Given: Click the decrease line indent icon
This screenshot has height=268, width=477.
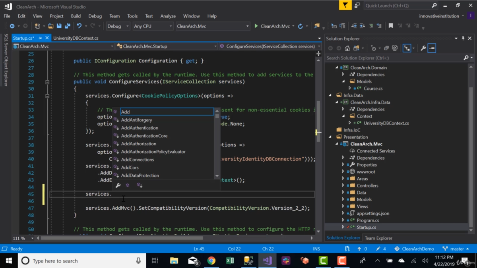Looking at the screenshot, I should click(x=354, y=26).
